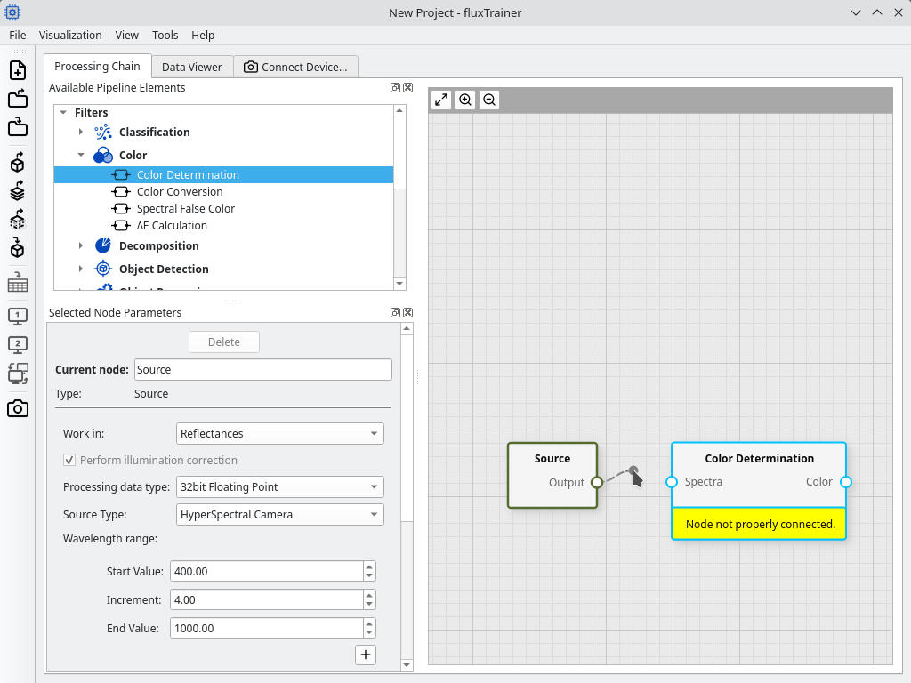Close the Selected Node Parameters panel
The image size is (911, 683).
tap(407, 312)
